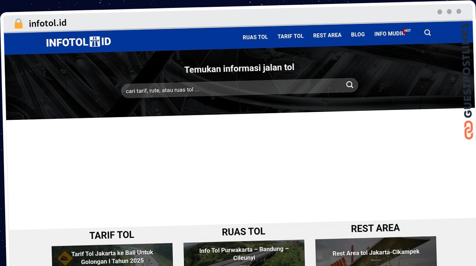
Task: Select REST AREA in the navigation bar
Action: coord(327,35)
